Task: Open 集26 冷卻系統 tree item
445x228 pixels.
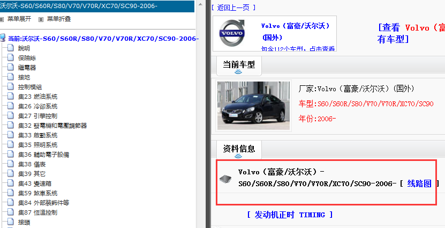Action: 37,106
